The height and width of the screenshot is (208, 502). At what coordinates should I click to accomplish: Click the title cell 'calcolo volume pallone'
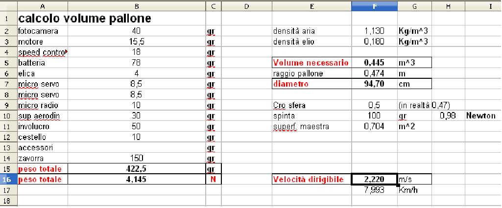point(85,19)
